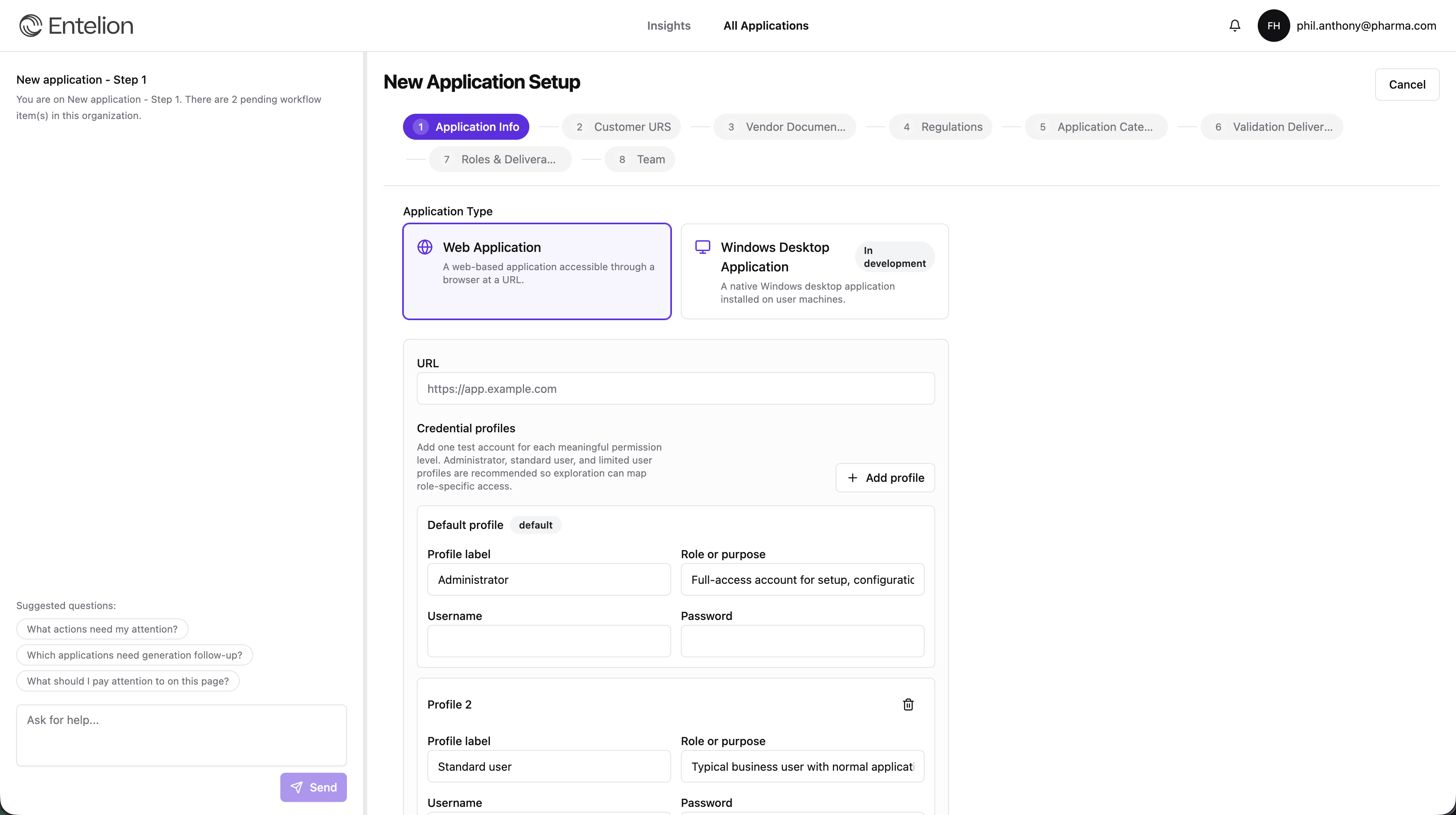The height and width of the screenshot is (815, 1456).
Task: Go to step 8 Team
Action: pos(640,159)
